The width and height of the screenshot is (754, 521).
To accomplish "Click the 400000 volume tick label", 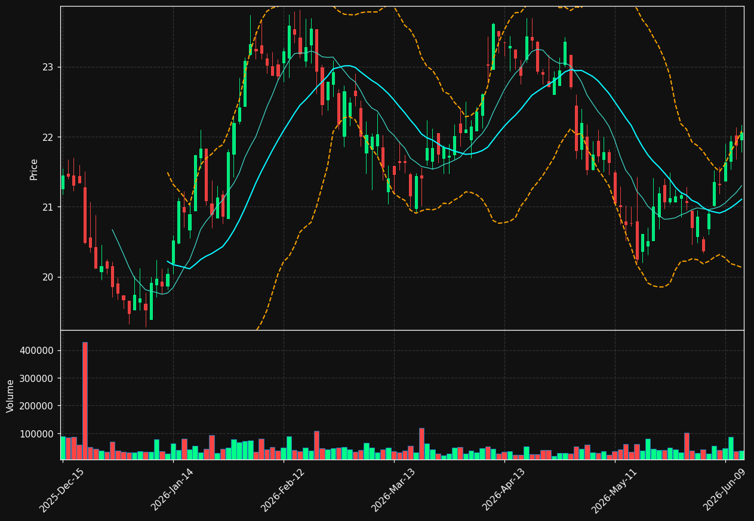I will click(37, 350).
